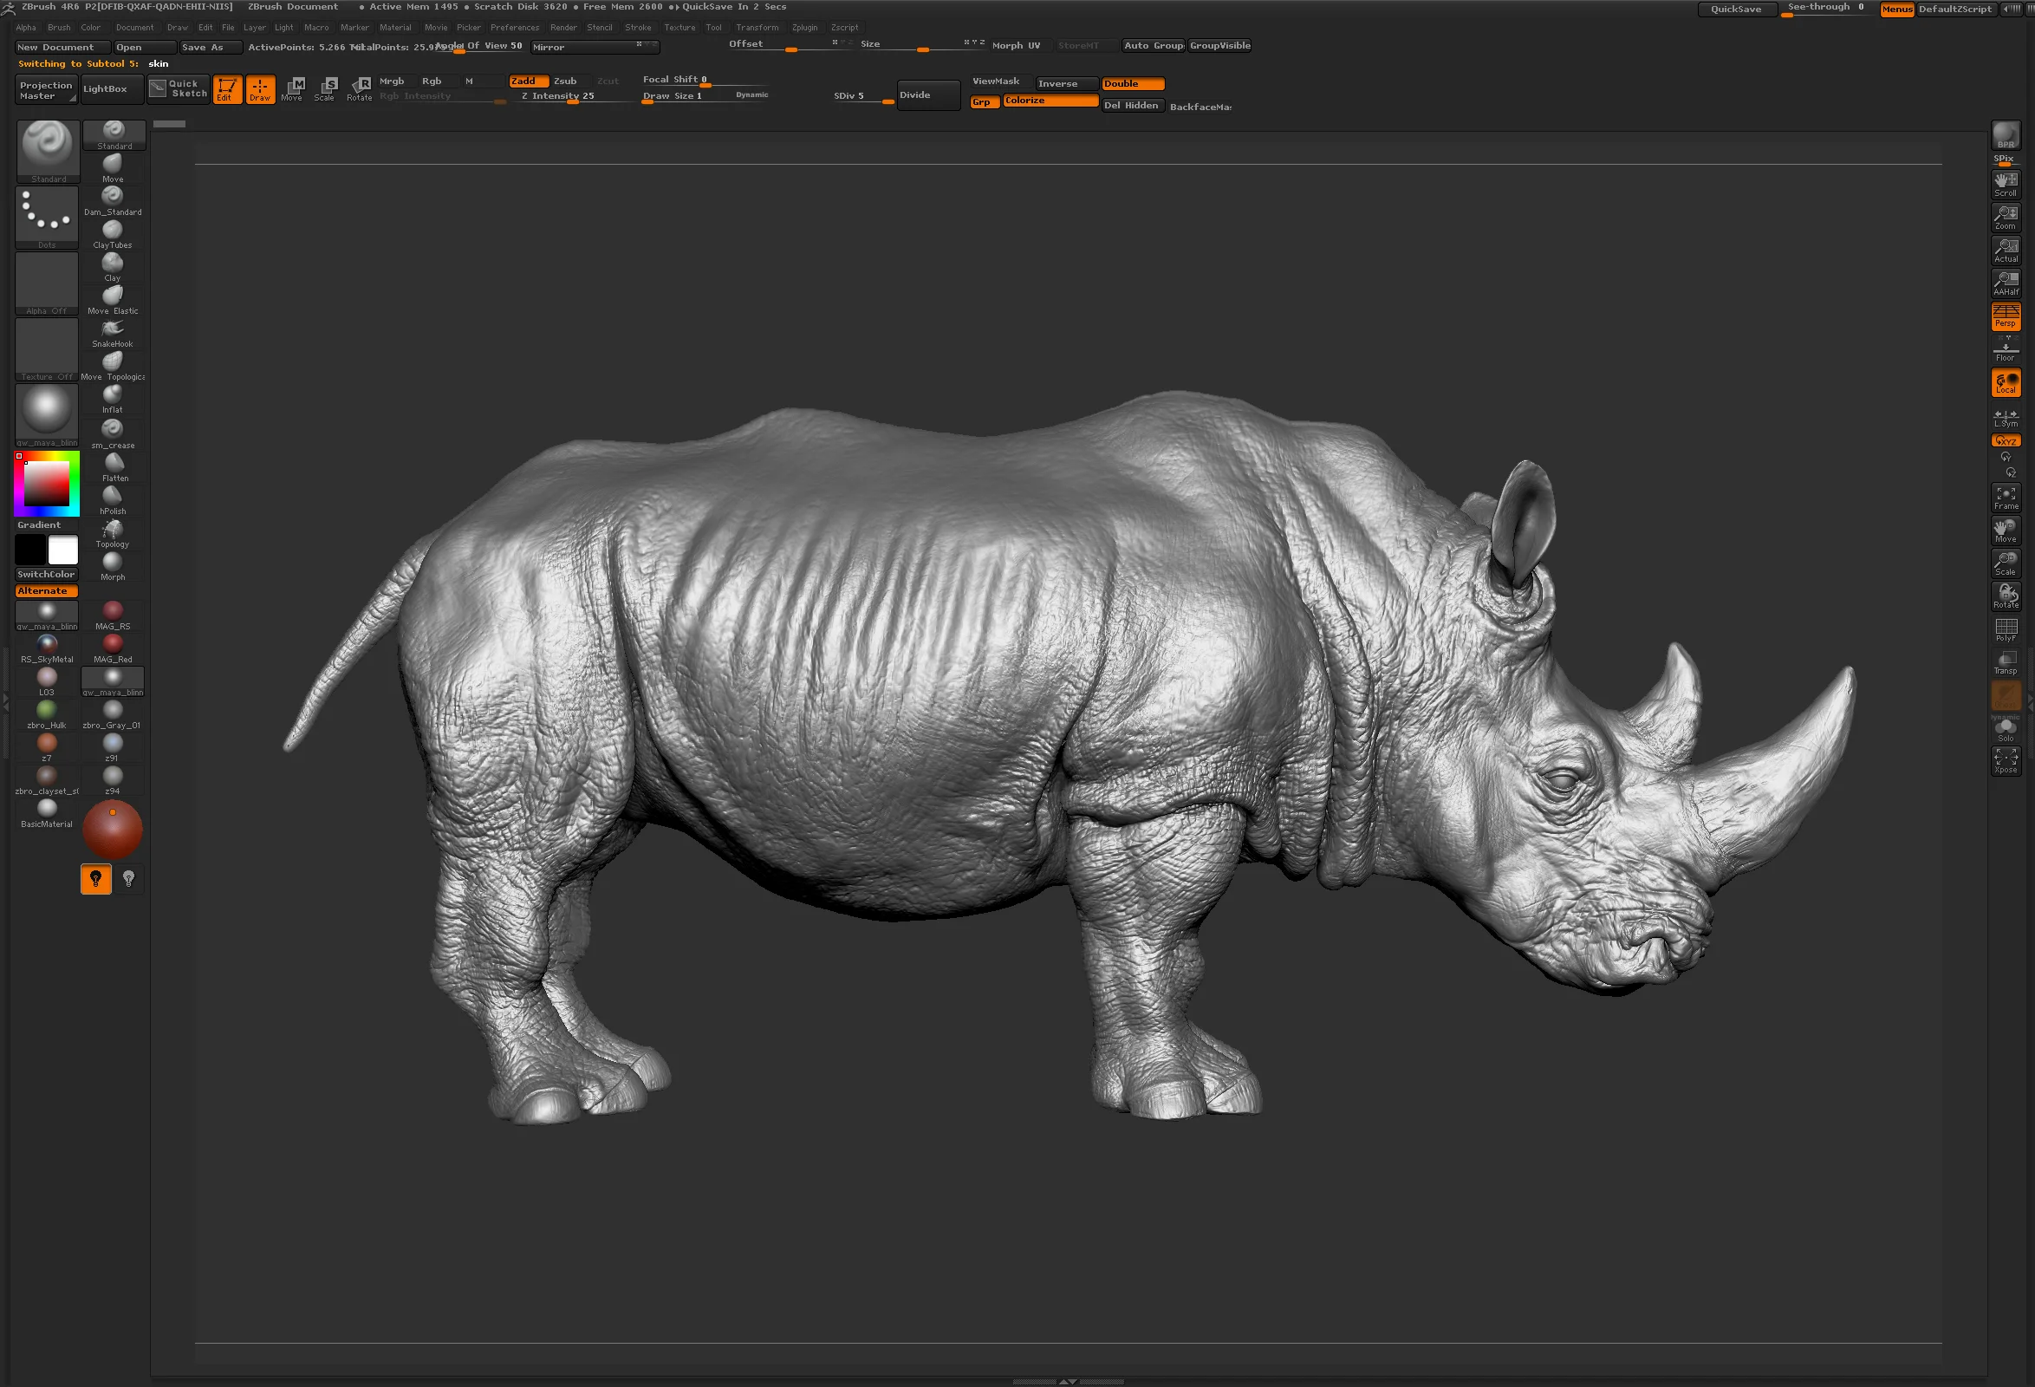Open the Mirror dropdown
Screen dimensions: 2035x1387
point(595,48)
